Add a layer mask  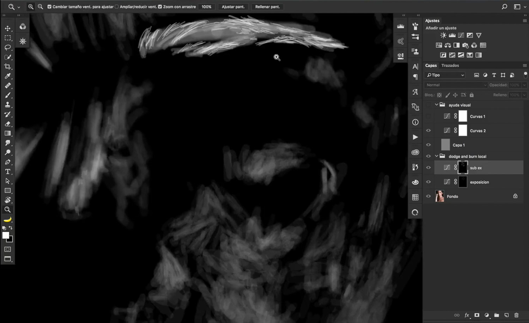pyautogui.click(x=477, y=315)
